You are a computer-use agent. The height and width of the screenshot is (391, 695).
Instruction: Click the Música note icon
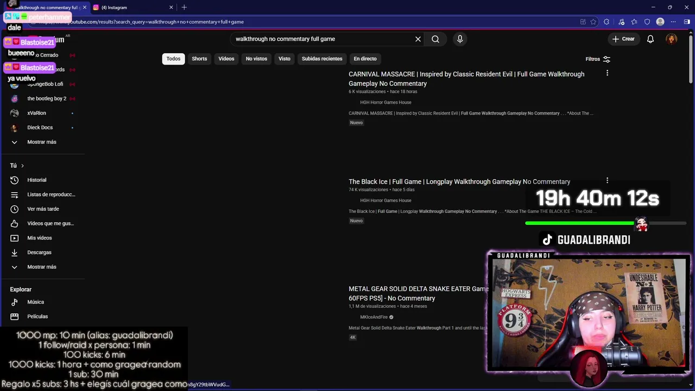tap(15, 302)
